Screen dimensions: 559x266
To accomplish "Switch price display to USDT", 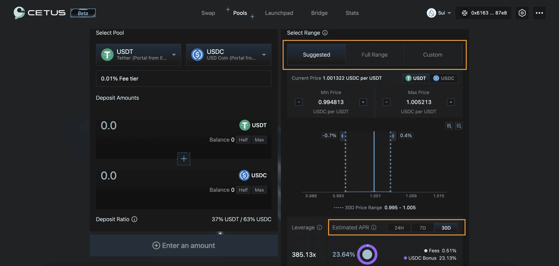I will coord(416,78).
